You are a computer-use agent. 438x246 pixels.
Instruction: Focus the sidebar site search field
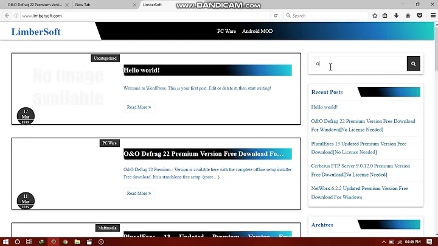click(x=360, y=64)
